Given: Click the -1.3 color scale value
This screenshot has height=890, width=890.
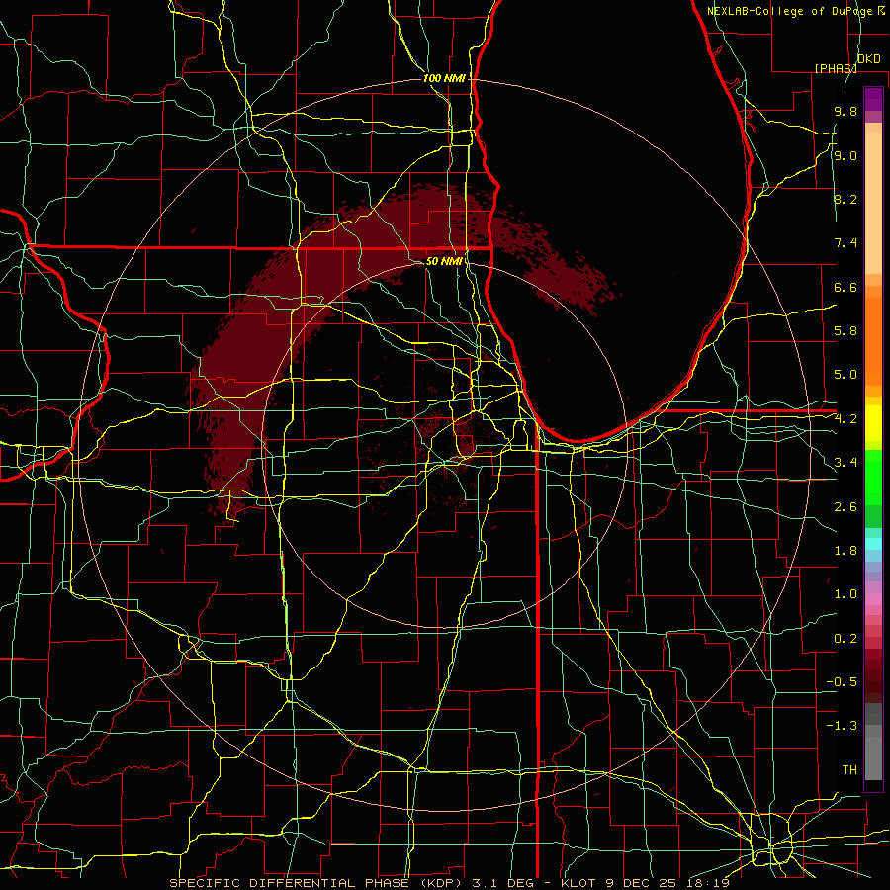Looking at the screenshot, I should pos(842,726).
